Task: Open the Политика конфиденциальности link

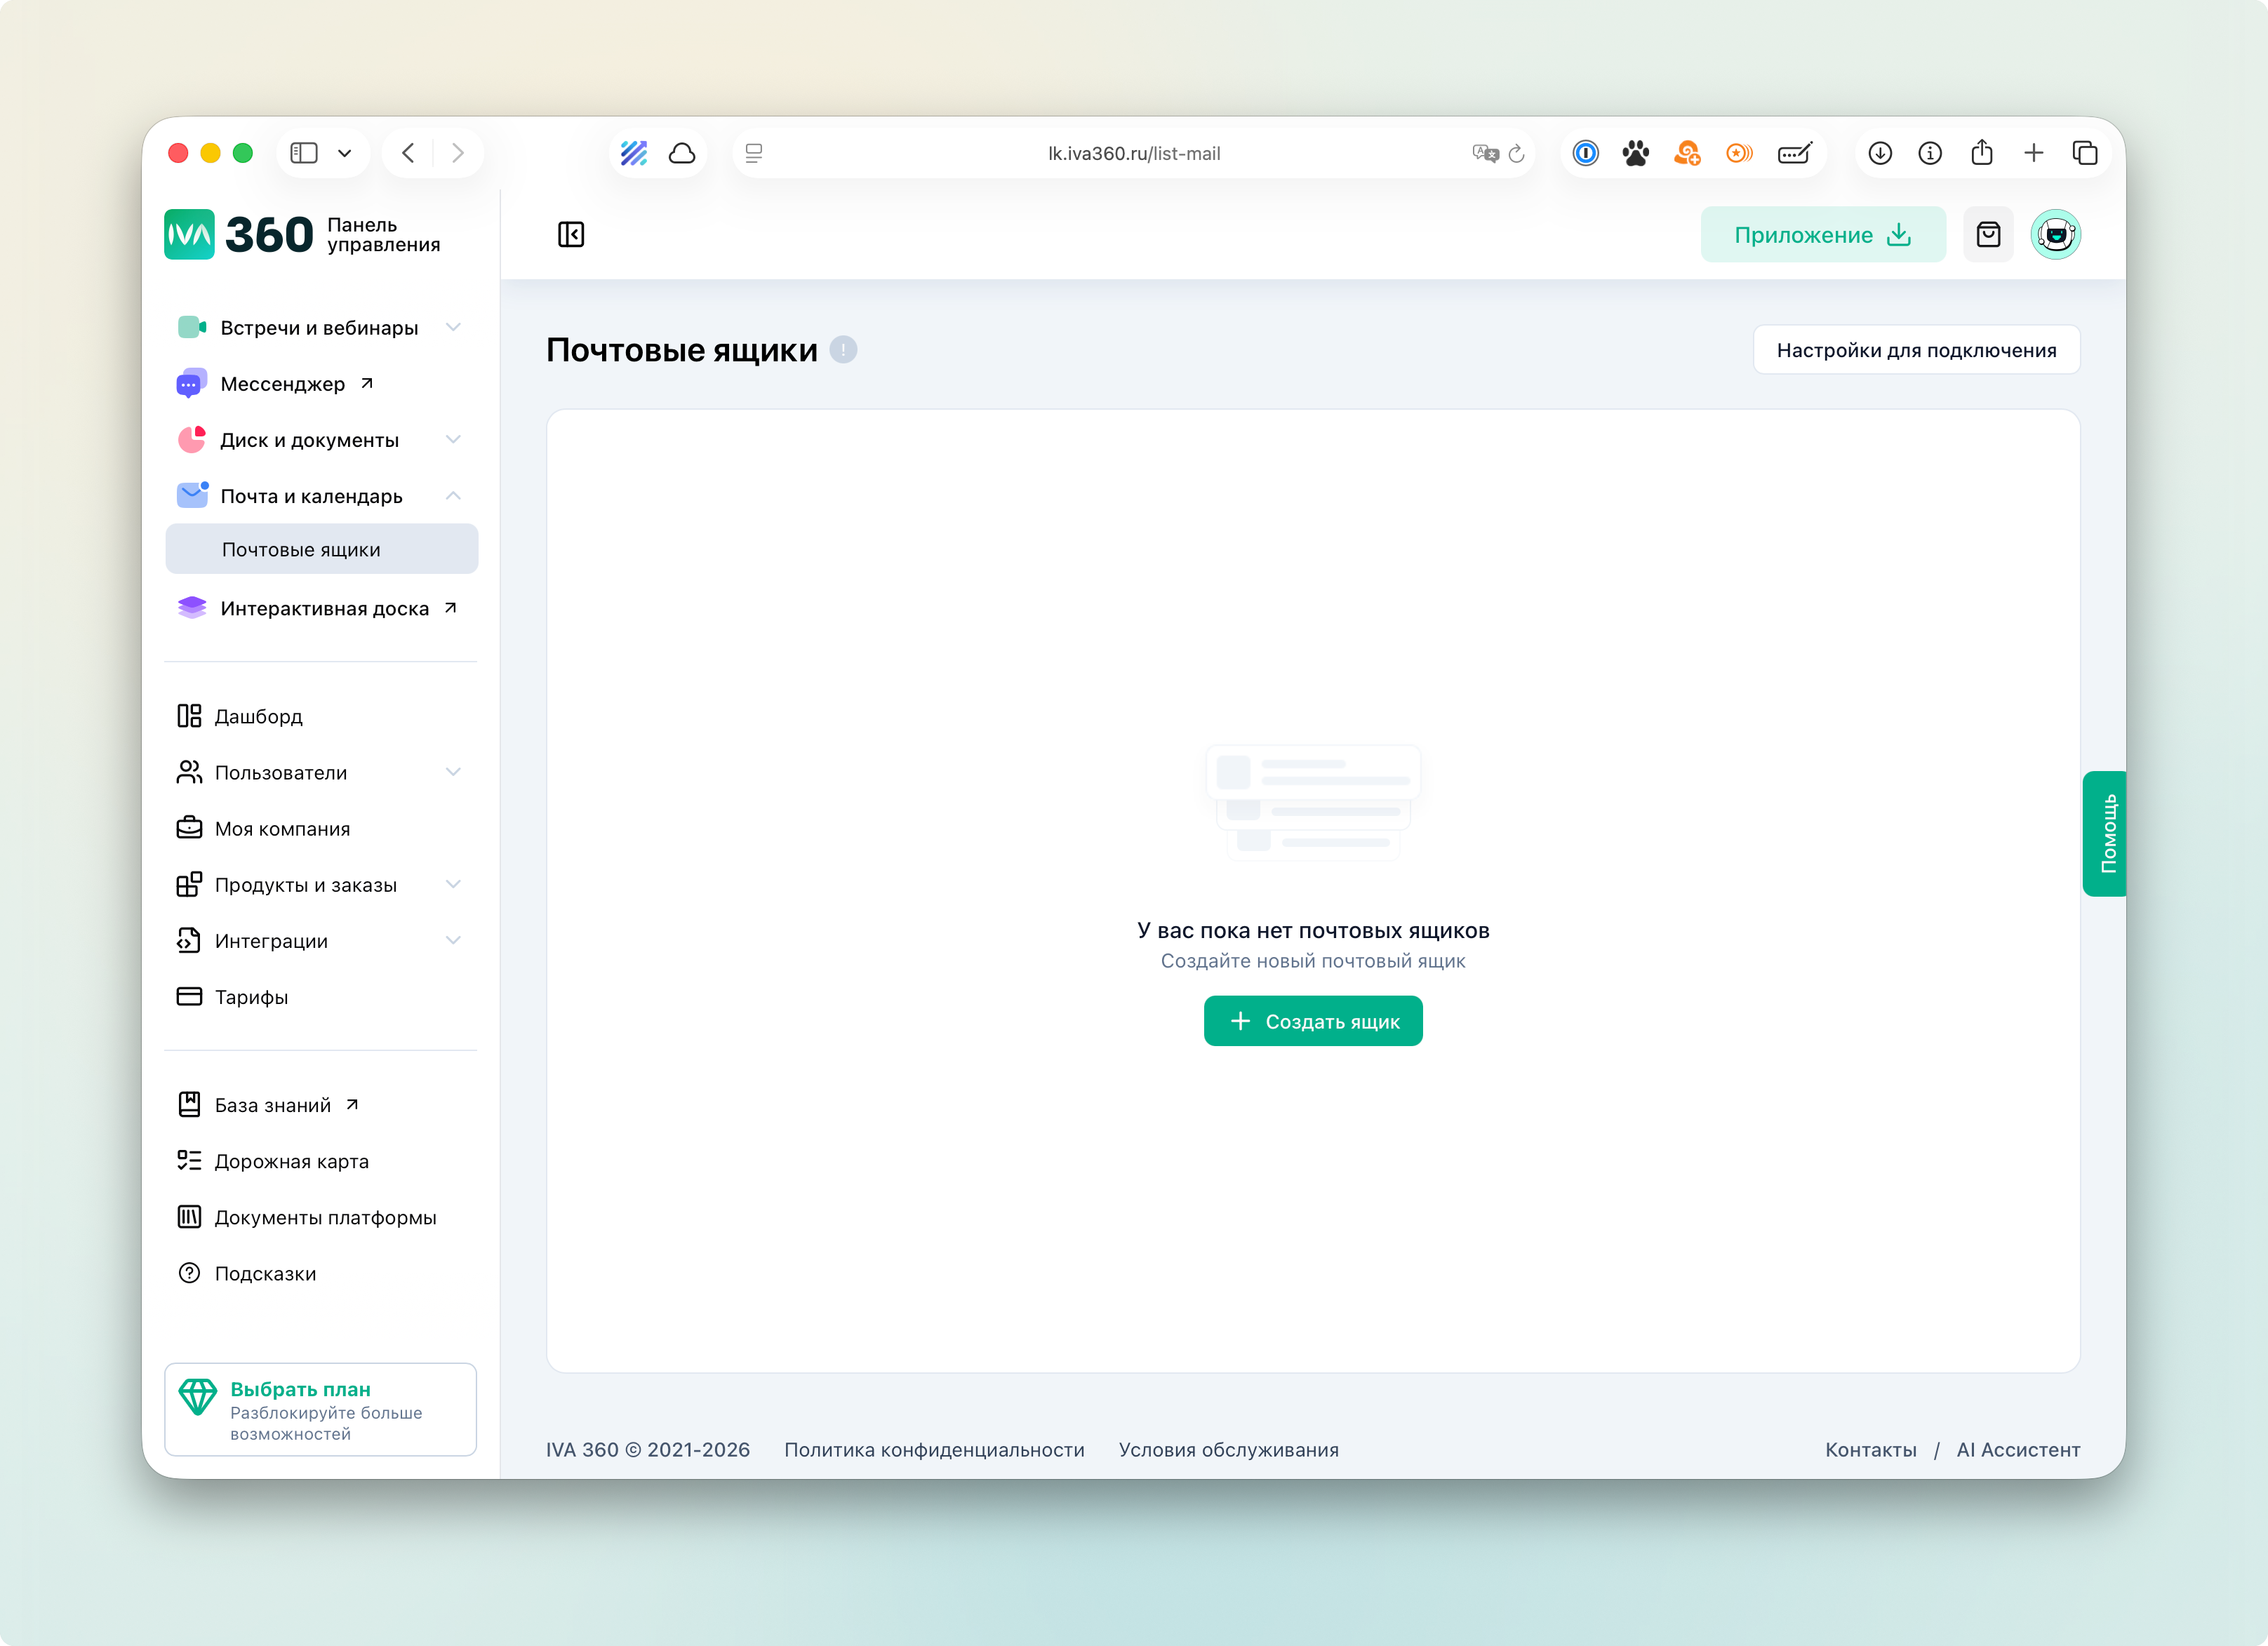Action: pyautogui.click(x=933, y=1450)
